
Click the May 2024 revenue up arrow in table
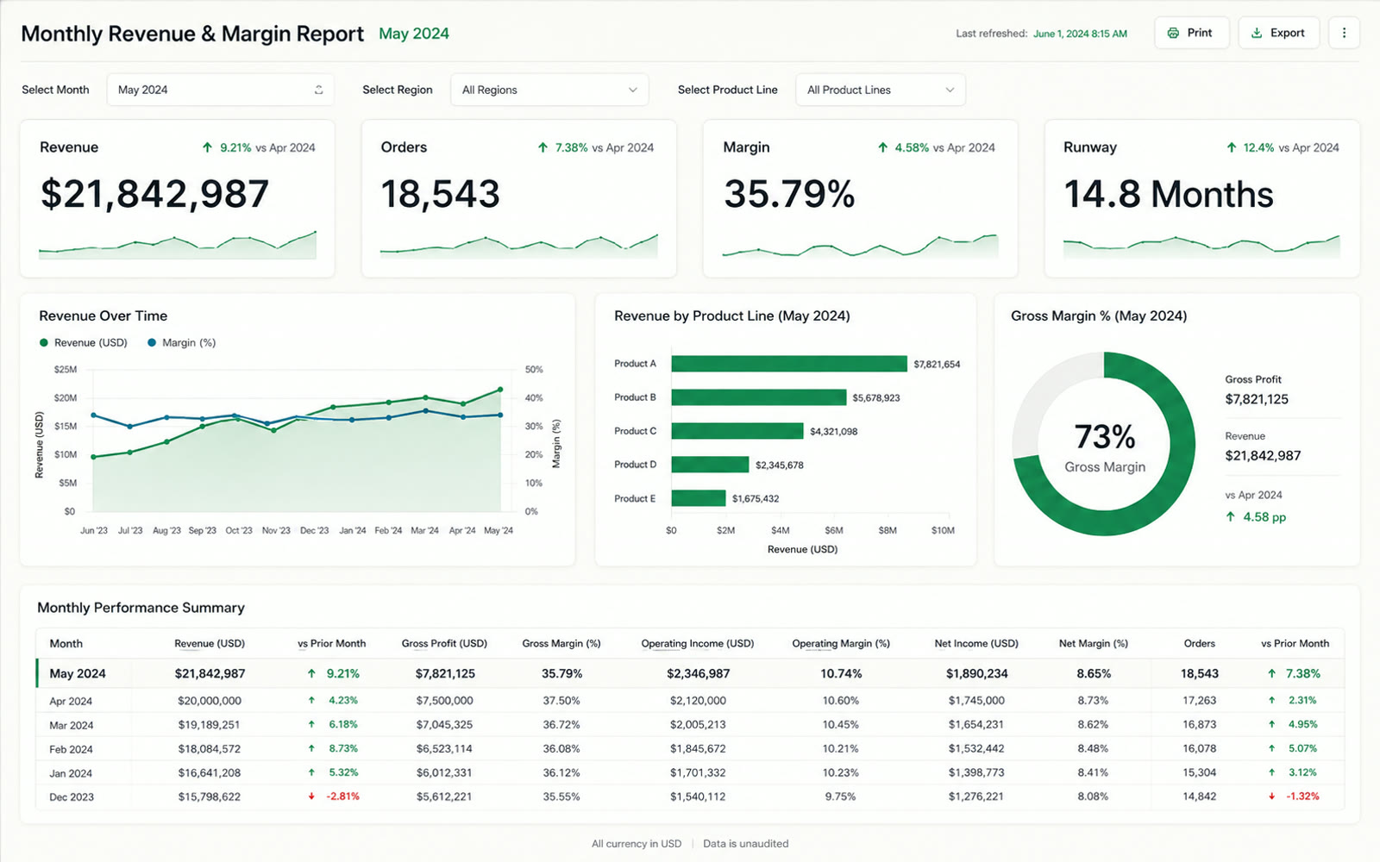coord(311,673)
